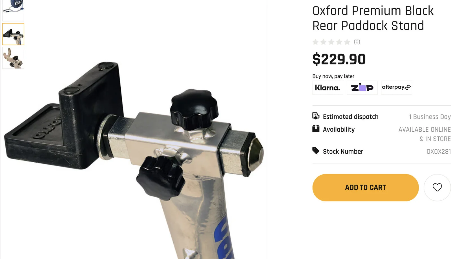
Task: Click the fifth rating star
Action: coord(347,42)
